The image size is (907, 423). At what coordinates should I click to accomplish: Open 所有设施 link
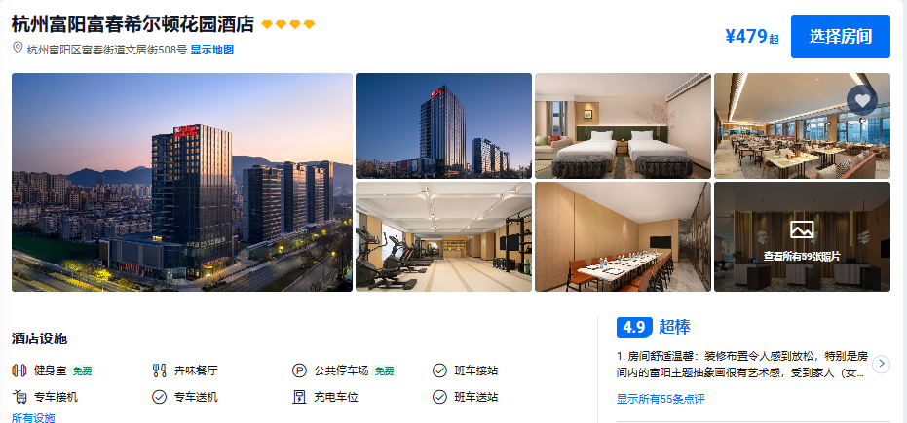click(33, 418)
